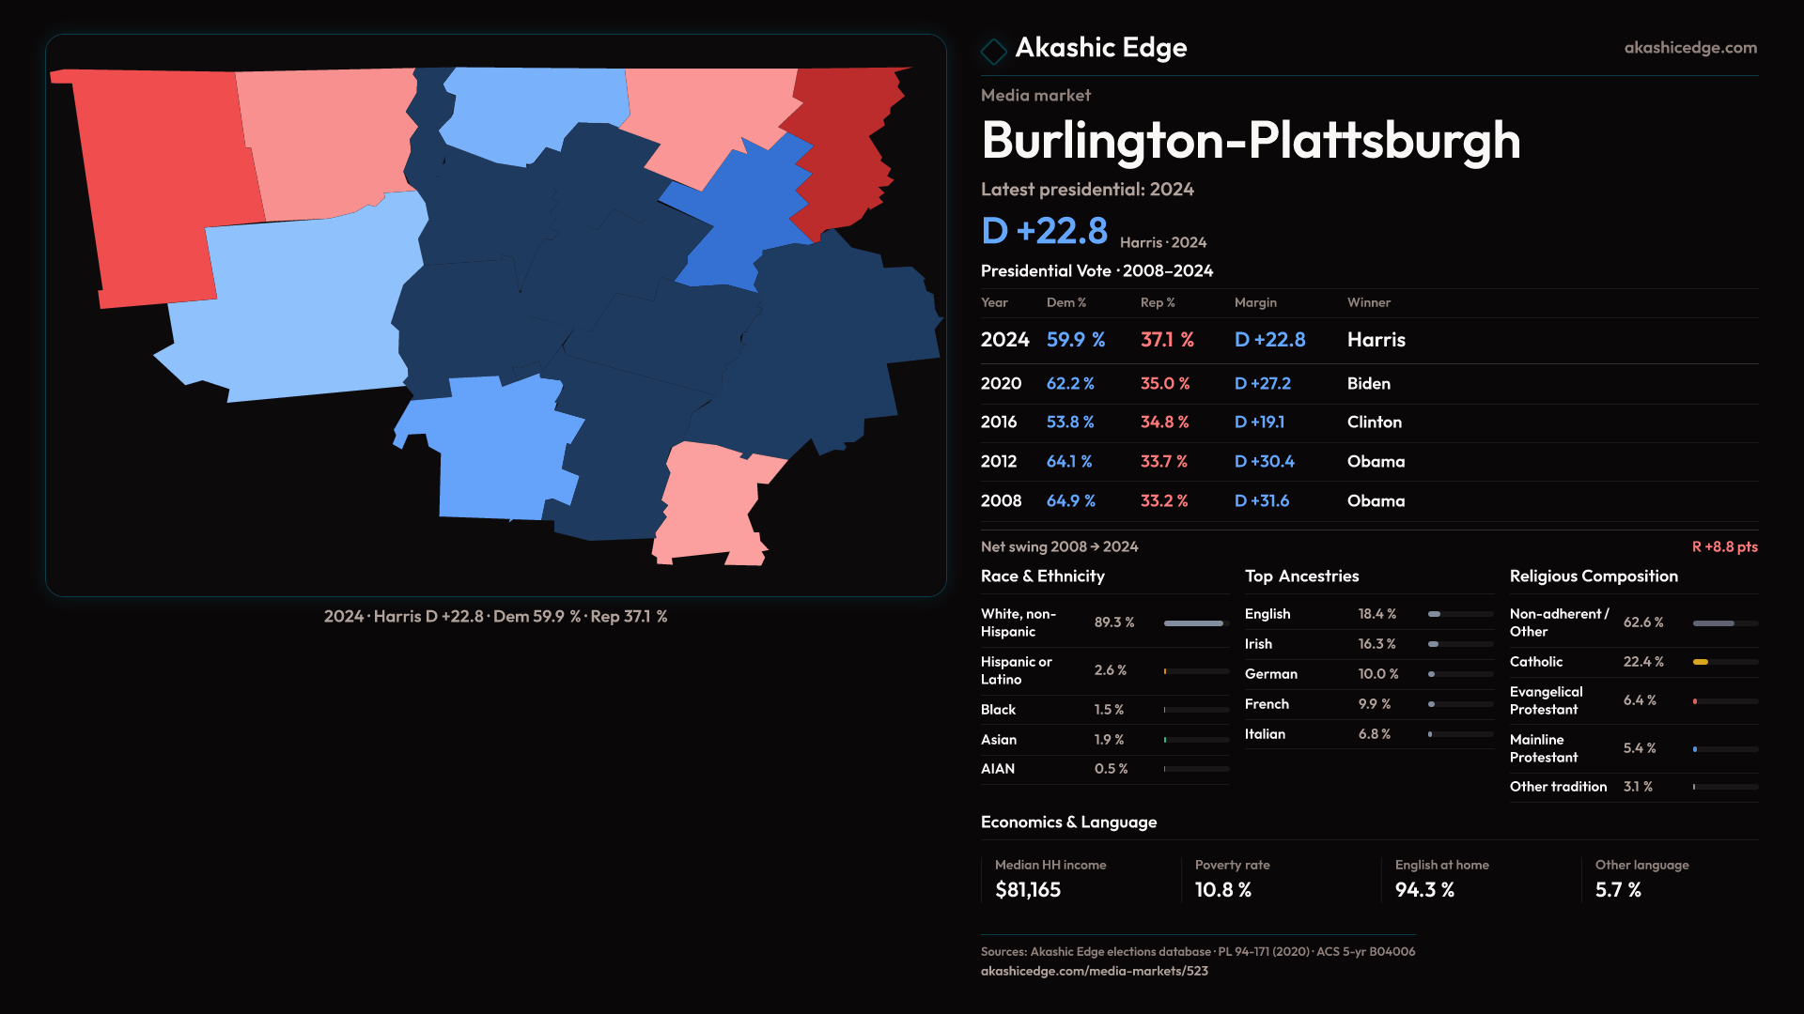Click the Akashic Edge diamond logo icon

click(993, 50)
